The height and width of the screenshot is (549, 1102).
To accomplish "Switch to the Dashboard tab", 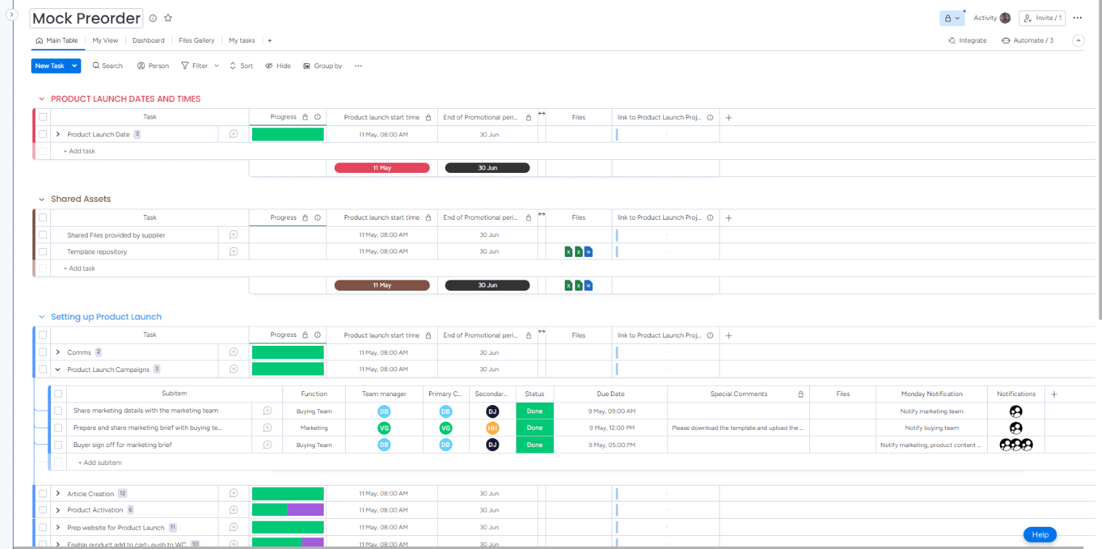I will [x=148, y=41].
